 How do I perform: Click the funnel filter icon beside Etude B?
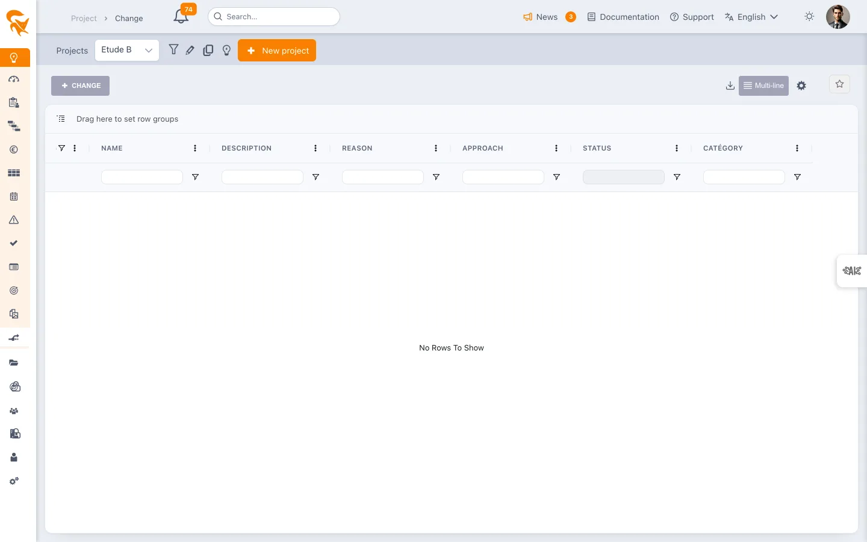(173, 50)
